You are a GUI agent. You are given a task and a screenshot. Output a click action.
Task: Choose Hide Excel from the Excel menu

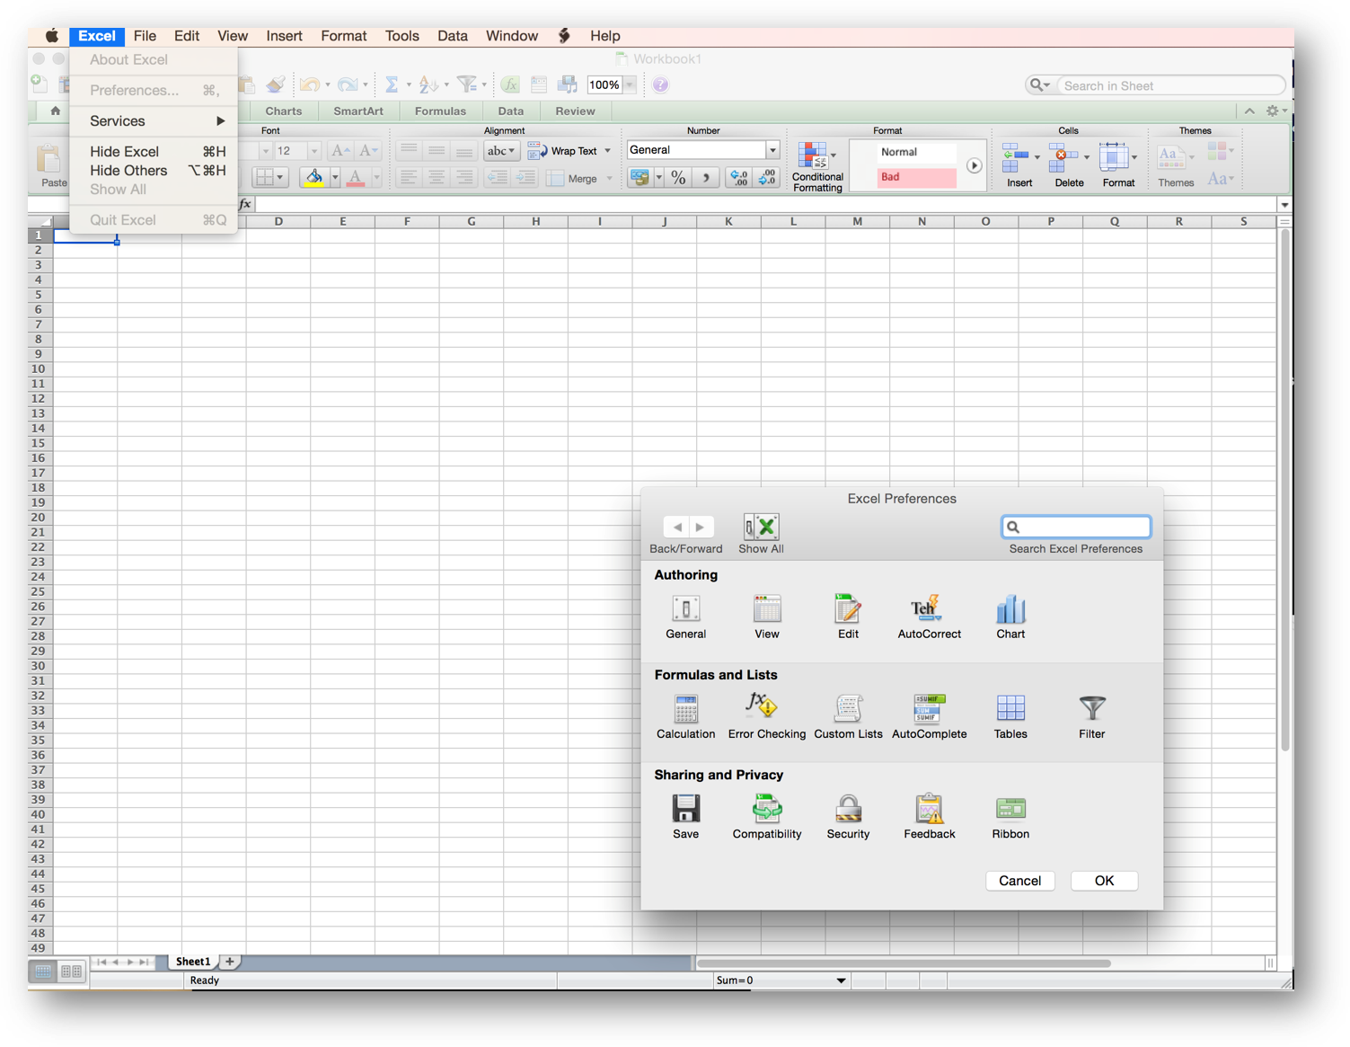[x=125, y=152]
